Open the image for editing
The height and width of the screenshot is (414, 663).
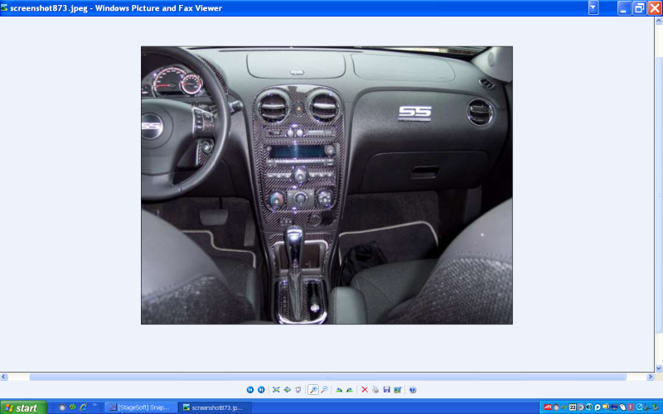(x=398, y=389)
